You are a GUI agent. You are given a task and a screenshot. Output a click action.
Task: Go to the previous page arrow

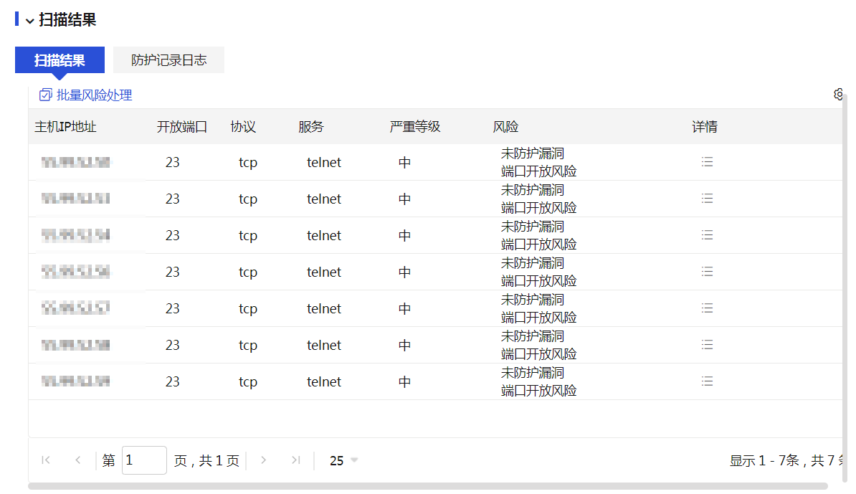pos(78,460)
